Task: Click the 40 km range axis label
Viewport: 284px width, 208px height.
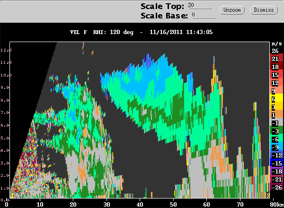Action: point(140,204)
